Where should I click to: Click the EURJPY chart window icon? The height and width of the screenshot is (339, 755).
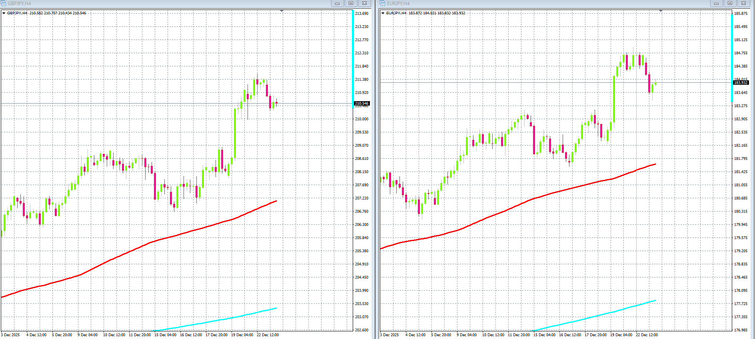tap(383, 4)
